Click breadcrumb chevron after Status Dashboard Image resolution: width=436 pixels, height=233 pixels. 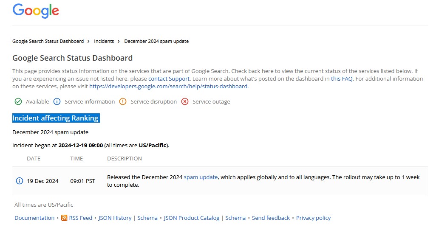tap(88, 41)
